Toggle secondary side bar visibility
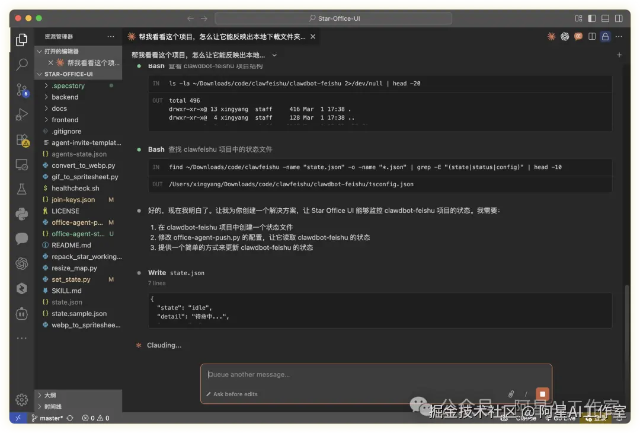640x433 pixels. point(619,18)
